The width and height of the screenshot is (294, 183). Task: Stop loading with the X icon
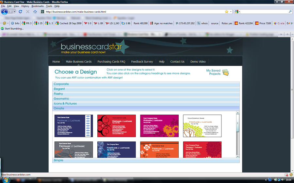point(28,12)
